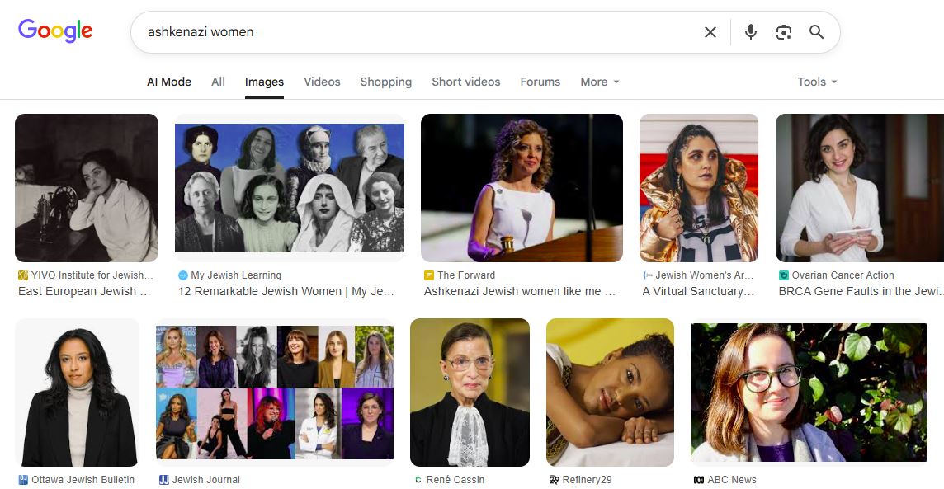This screenshot has height=489, width=944.
Task: Click the Jewish Women's Archive favicon
Action: tap(648, 275)
